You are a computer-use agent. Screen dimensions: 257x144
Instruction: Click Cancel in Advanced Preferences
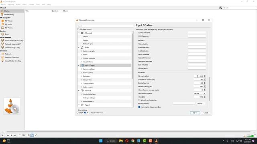(206, 113)
